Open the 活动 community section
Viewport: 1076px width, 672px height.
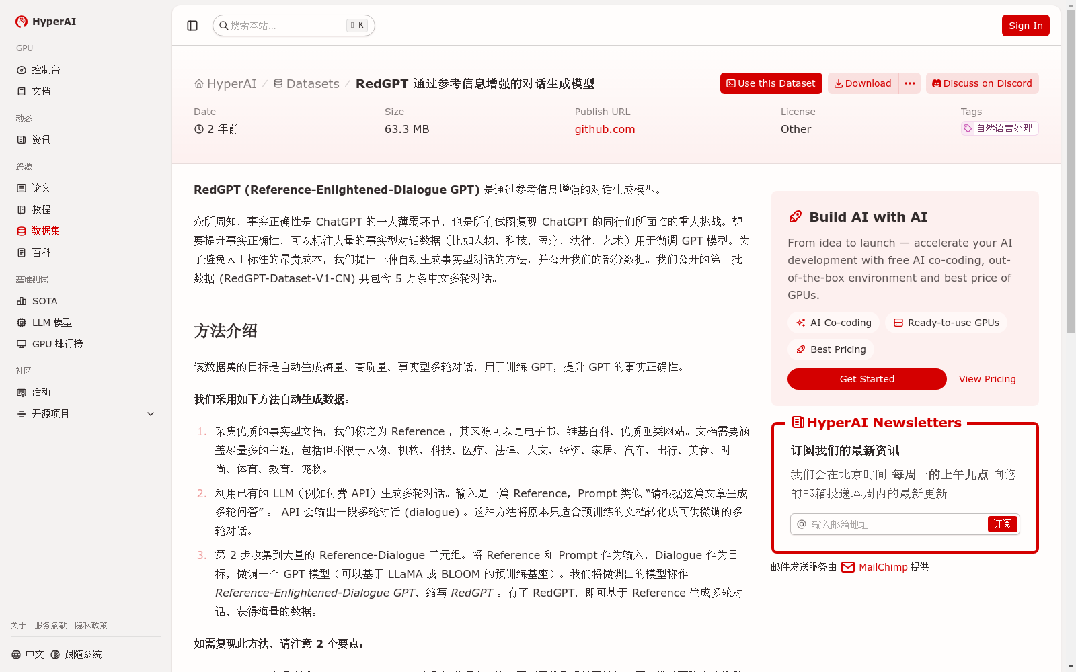click(40, 392)
